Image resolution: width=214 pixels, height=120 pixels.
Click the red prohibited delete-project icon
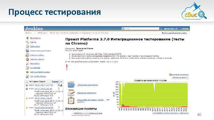tap(27, 59)
